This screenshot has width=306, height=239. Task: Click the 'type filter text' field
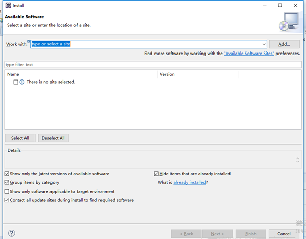click(153, 65)
